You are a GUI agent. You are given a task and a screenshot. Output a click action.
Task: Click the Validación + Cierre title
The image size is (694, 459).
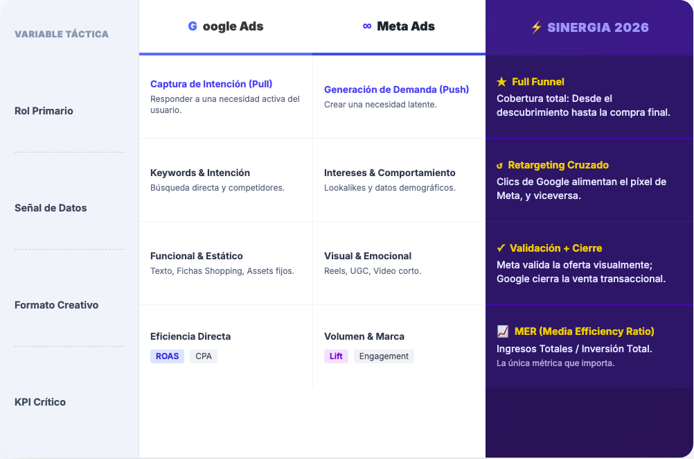[x=556, y=248]
